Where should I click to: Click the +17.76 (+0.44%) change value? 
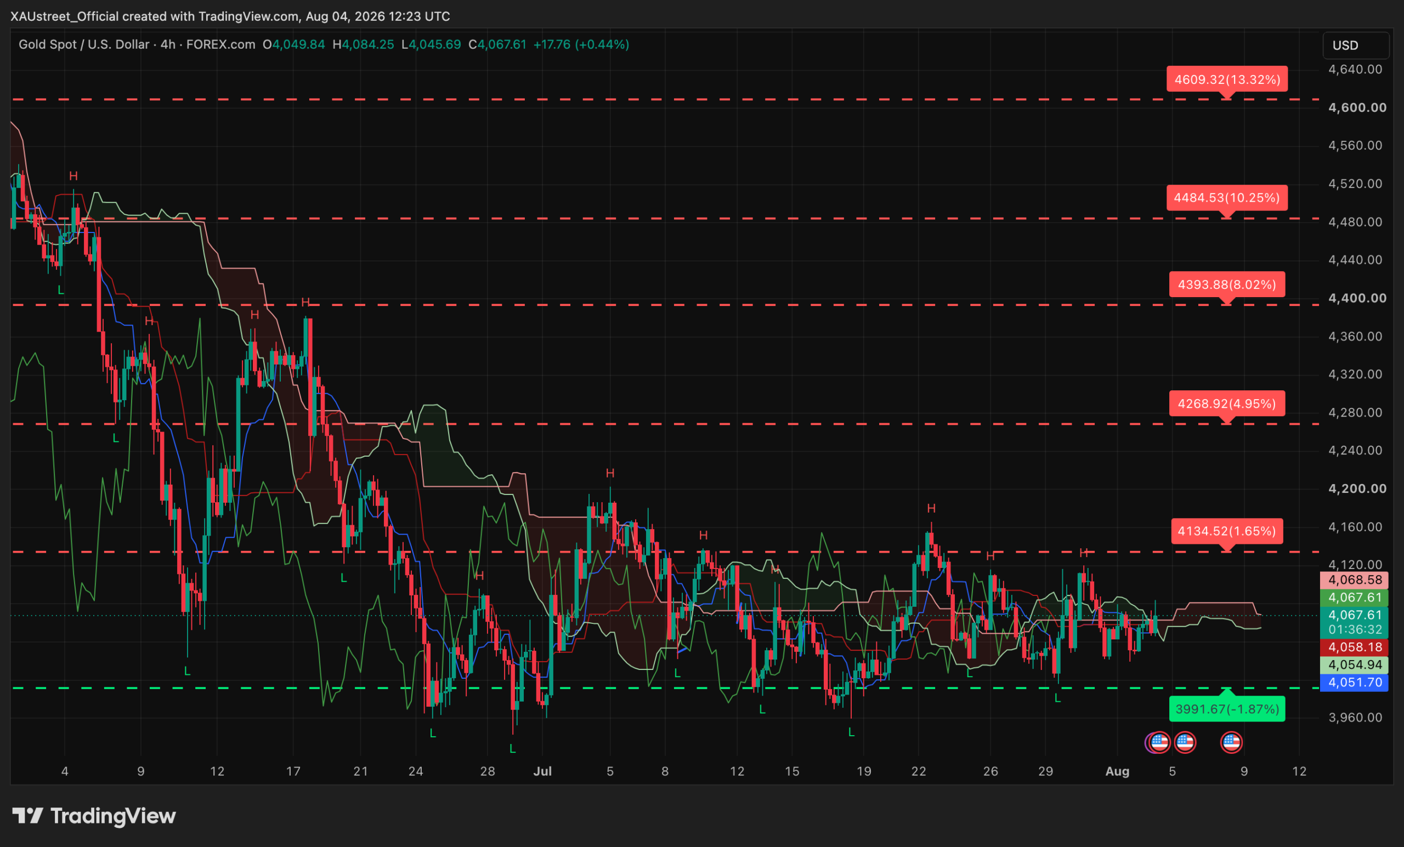581,44
